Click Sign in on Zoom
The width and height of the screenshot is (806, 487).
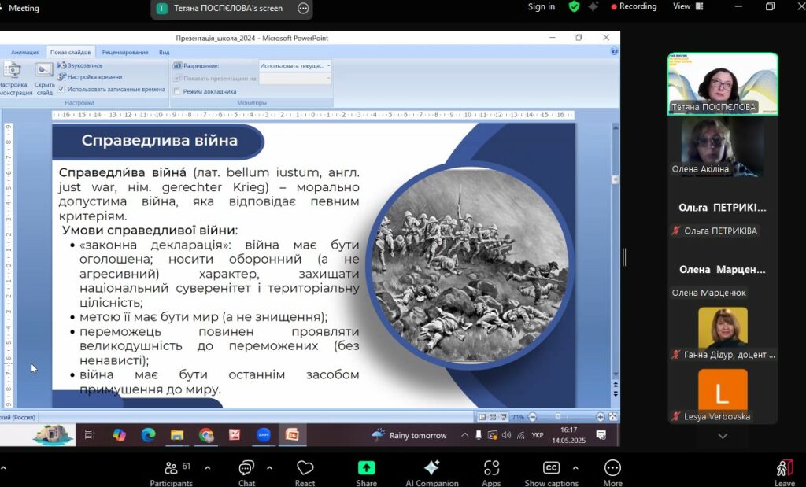point(542,6)
